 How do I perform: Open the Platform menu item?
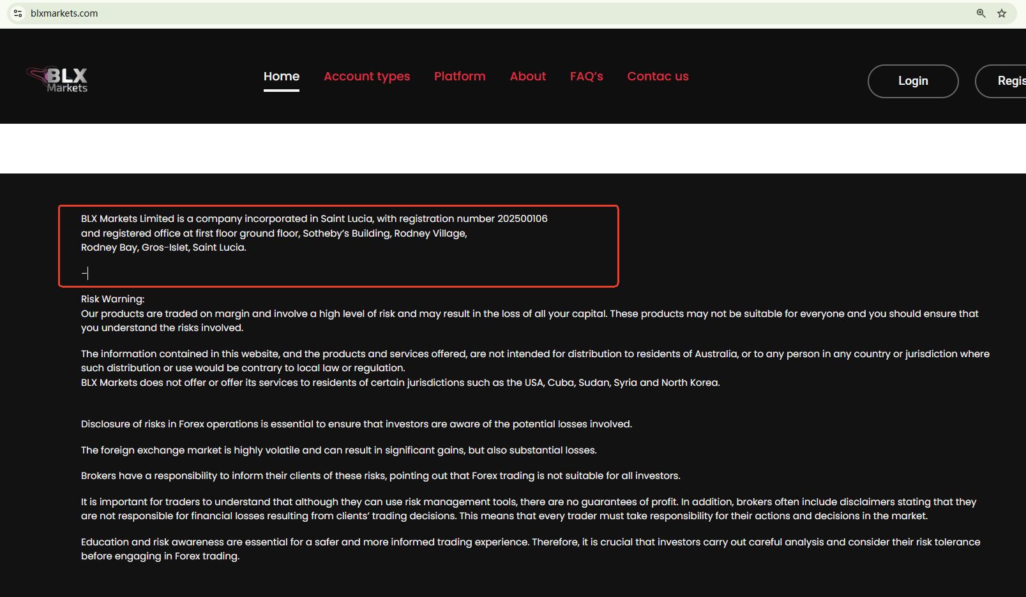460,77
